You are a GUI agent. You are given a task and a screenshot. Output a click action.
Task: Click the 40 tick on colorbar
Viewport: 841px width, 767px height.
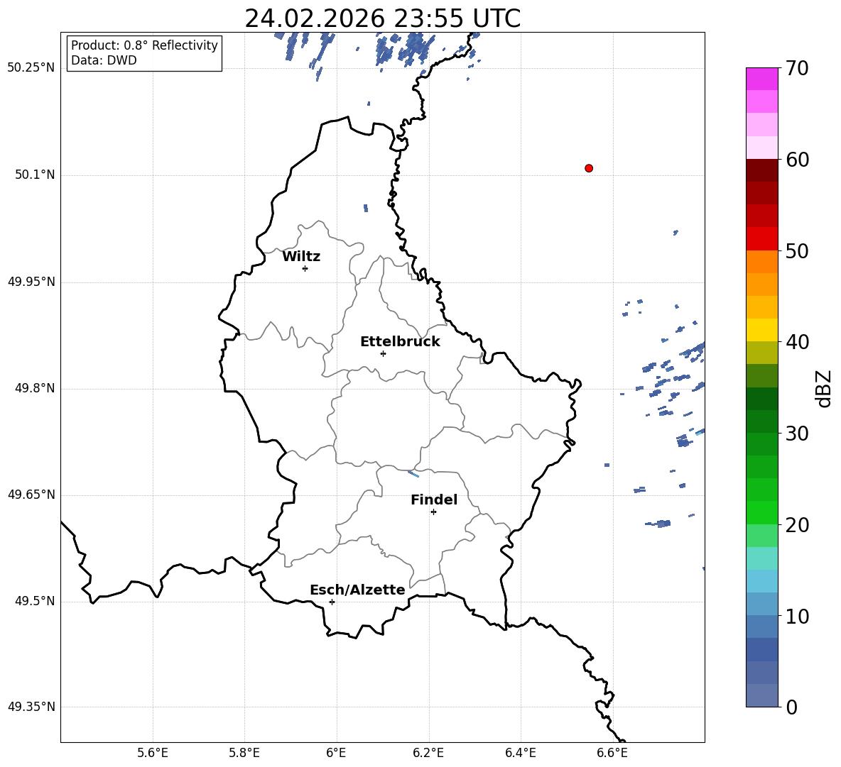point(798,342)
